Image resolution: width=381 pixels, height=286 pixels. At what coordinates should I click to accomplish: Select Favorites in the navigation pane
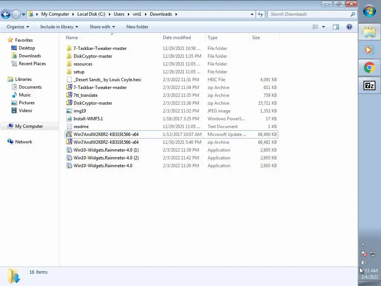click(24, 40)
